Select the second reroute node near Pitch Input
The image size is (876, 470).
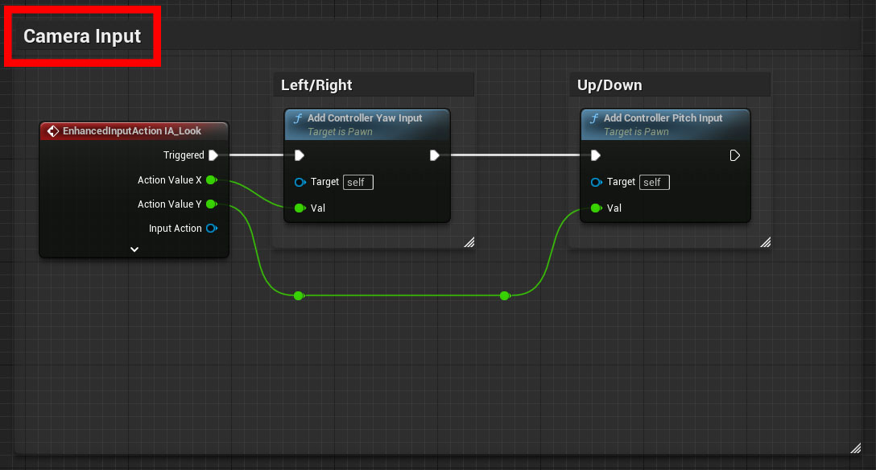point(505,295)
